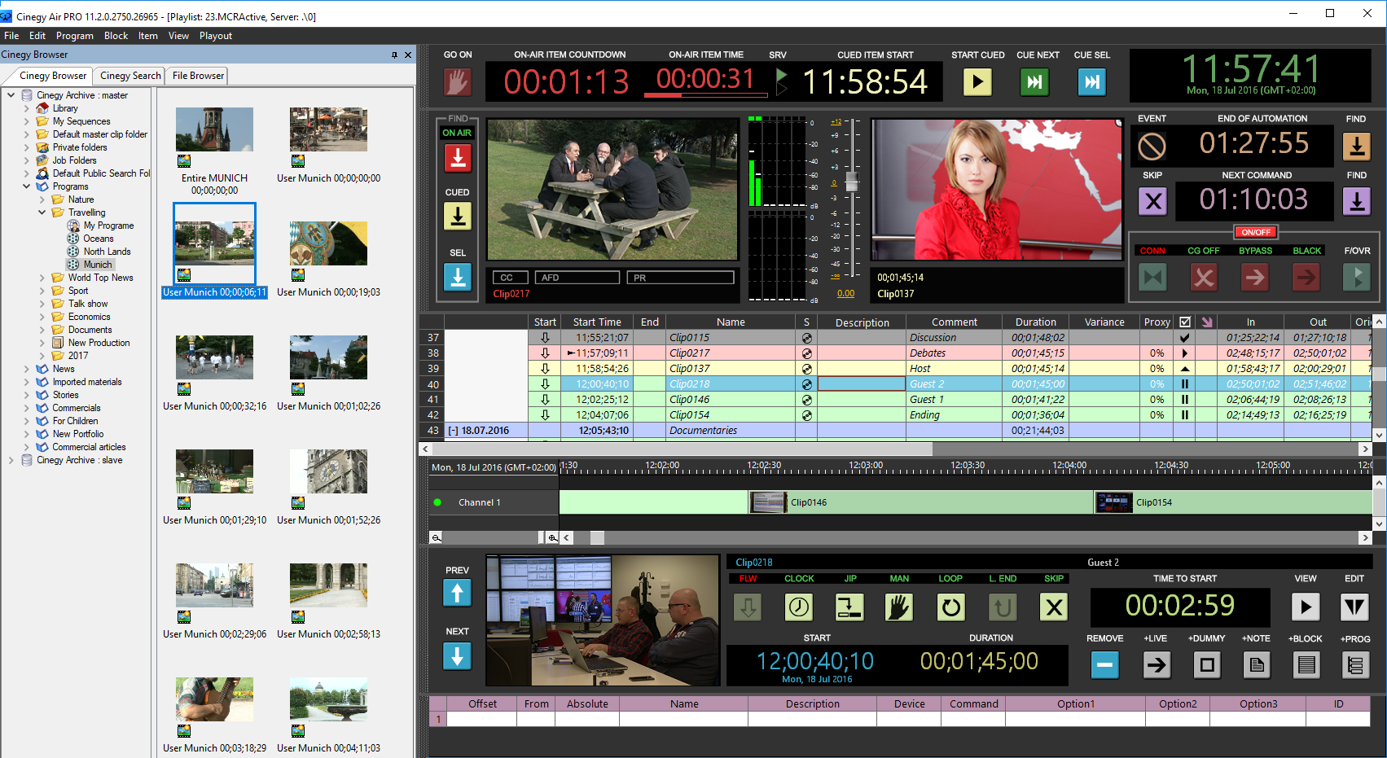Click the PREV up arrow button
The height and width of the screenshot is (758, 1387).
coord(457,593)
